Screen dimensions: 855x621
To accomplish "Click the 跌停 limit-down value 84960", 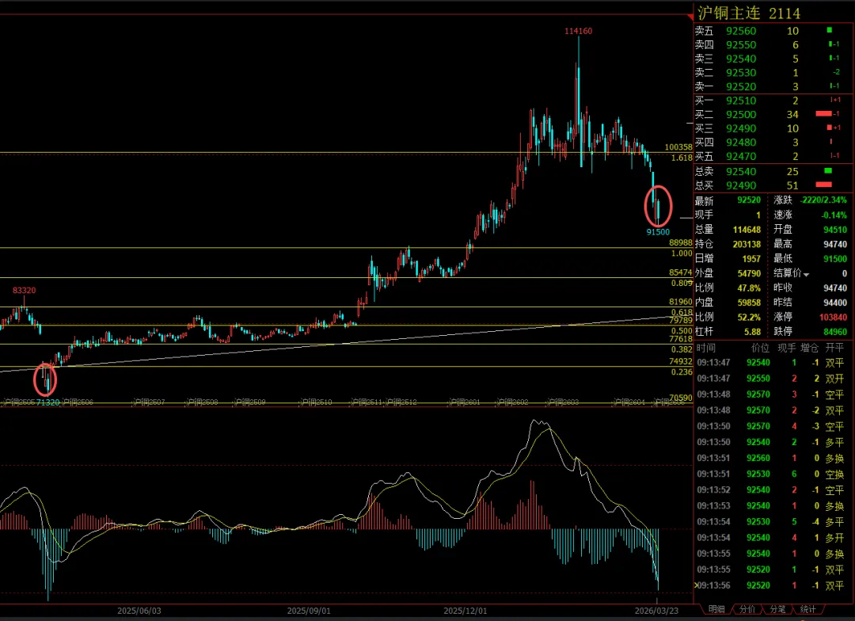I will (x=835, y=331).
